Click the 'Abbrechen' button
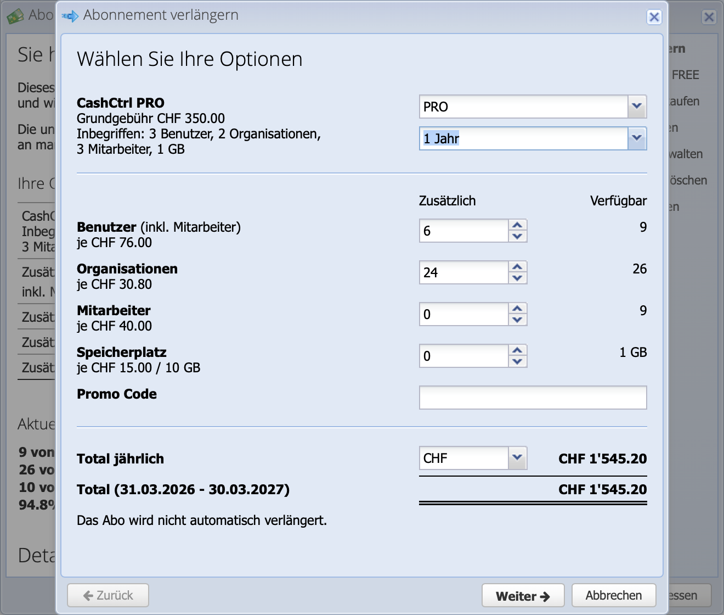Viewport: 724px width, 615px height. click(x=614, y=595)
